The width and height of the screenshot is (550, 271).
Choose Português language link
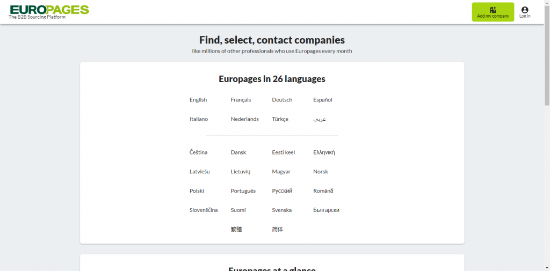[243, 191]
